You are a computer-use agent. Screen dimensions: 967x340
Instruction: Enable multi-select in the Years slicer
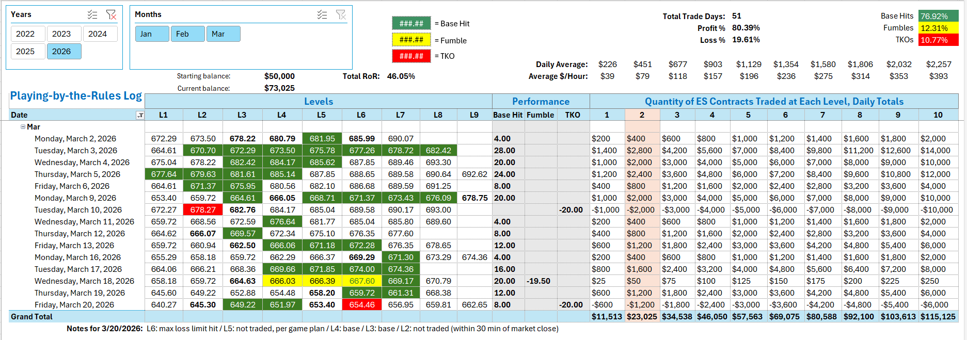click(92, 15)
